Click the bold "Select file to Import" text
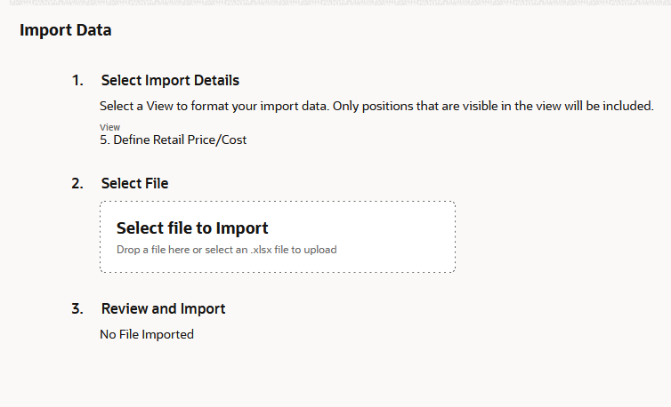This screenshot has width=671, height=407. 192,228
